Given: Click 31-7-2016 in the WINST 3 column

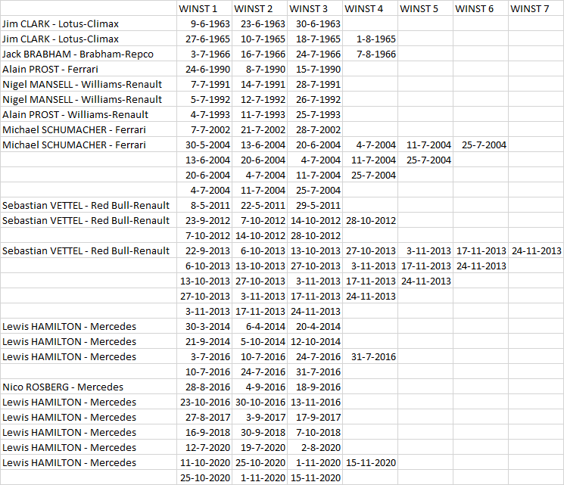Looking at the screenshot, I should tap(315, 372).
